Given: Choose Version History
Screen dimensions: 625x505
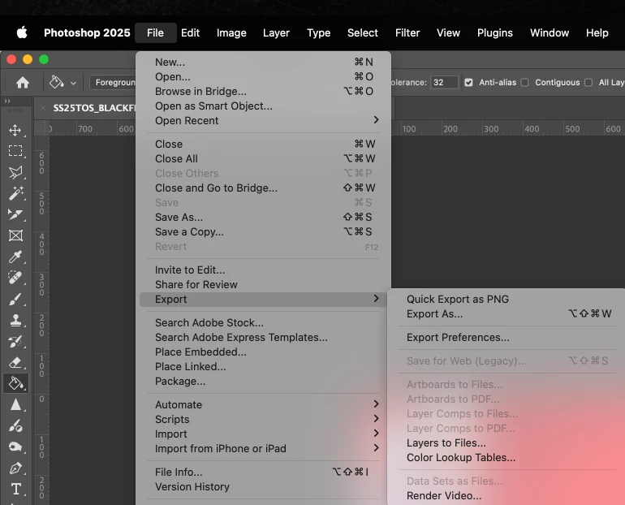Looking at the screenshot, I should [263, 487].
